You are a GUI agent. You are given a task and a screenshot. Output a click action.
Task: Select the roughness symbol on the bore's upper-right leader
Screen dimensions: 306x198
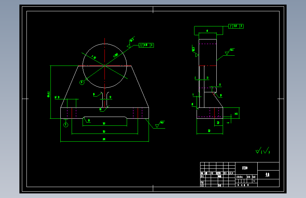point(131,42)
